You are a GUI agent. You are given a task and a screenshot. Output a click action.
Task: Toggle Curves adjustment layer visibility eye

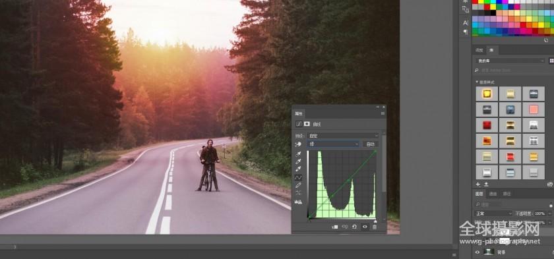tap(365, 227)
